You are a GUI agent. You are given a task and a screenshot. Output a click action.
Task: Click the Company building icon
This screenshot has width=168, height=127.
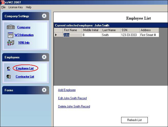10,27
